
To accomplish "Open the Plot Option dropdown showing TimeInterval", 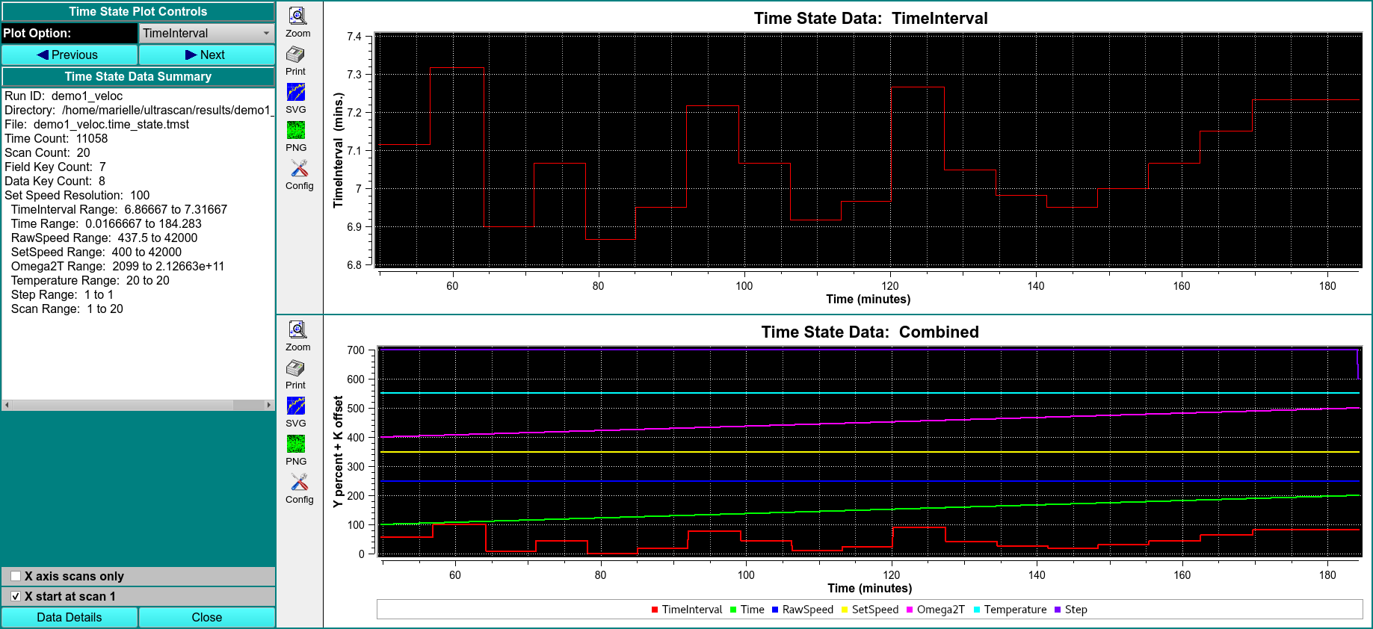I will tap(206, 34).
